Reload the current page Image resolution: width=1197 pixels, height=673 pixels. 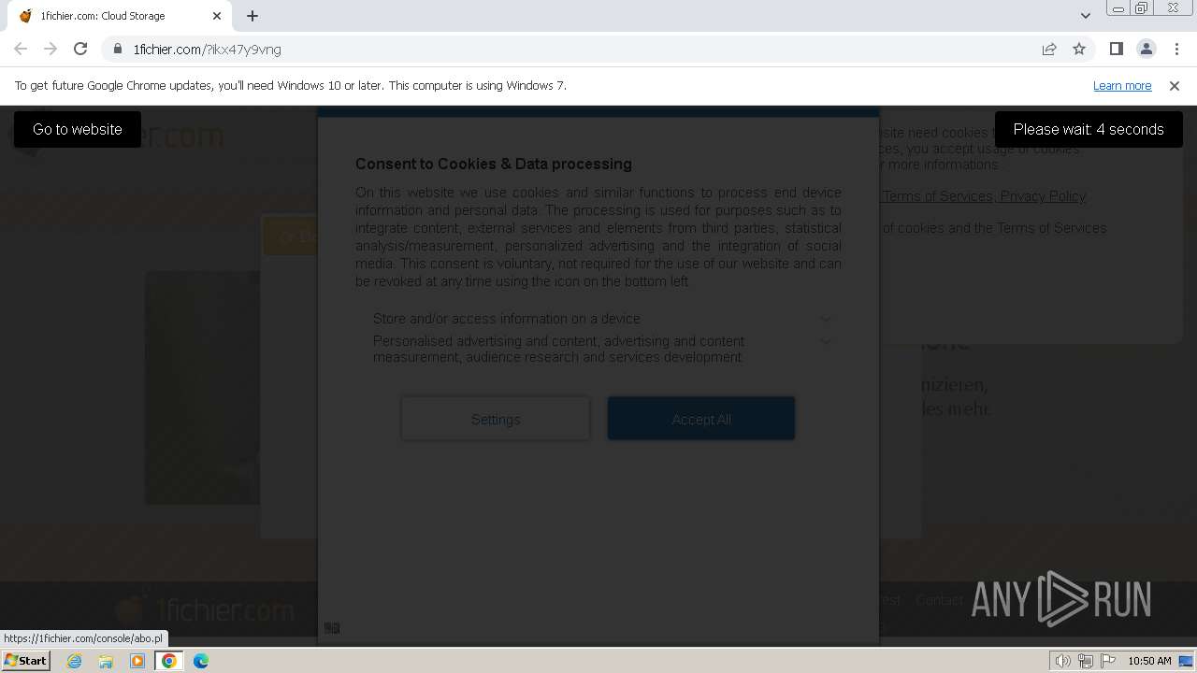pyautogui.click(x=80, y=49)
